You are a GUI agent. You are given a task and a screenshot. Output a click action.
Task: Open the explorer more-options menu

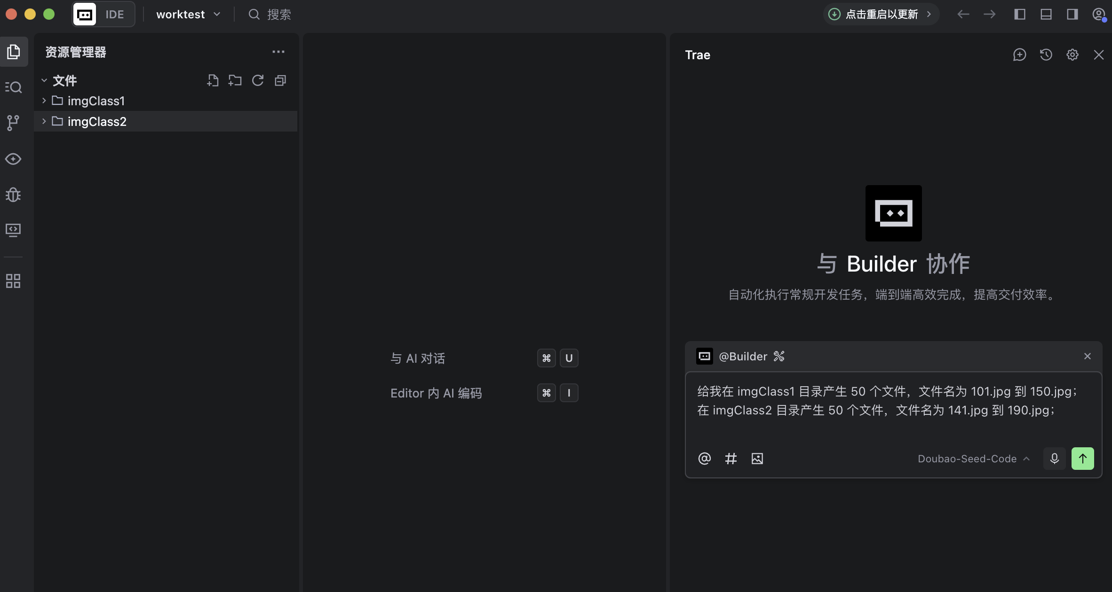(x=278, y=52)
